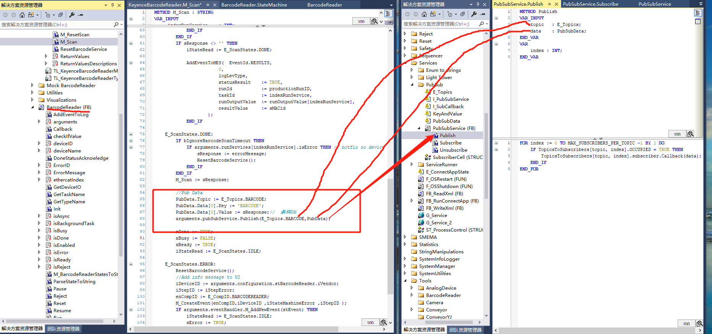Click zoom magnifier beside 100 in M_Scan declaration
This screenshot has width=712, height=334.
[x=375, y=21]
